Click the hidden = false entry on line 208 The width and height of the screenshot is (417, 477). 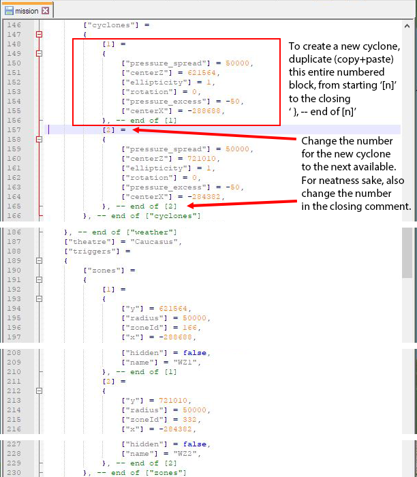[x=166, y=353]
